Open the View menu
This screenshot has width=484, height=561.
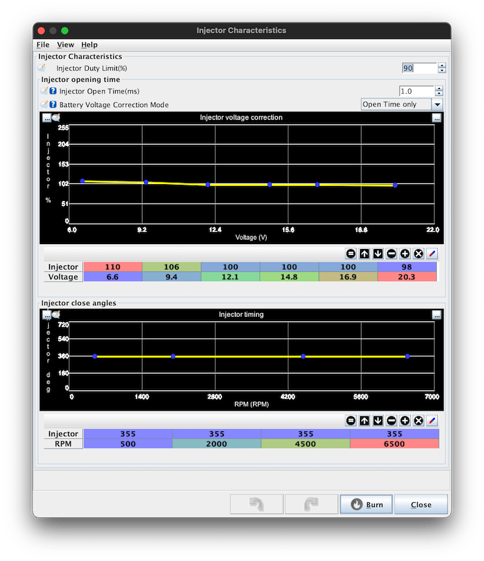tap(65, 45)
